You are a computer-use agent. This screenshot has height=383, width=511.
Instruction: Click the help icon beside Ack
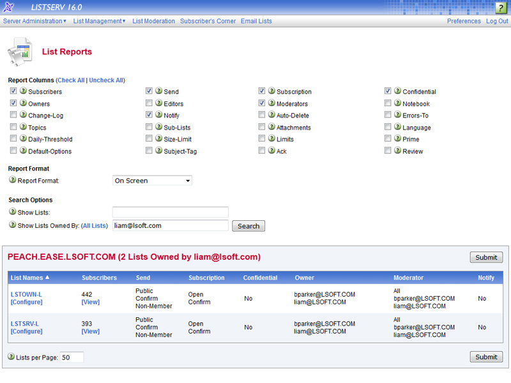click(x=271, y=151)
